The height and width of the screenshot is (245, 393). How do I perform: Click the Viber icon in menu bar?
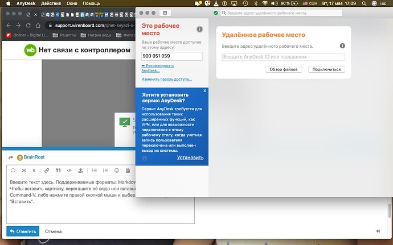[x=207, y=3]
